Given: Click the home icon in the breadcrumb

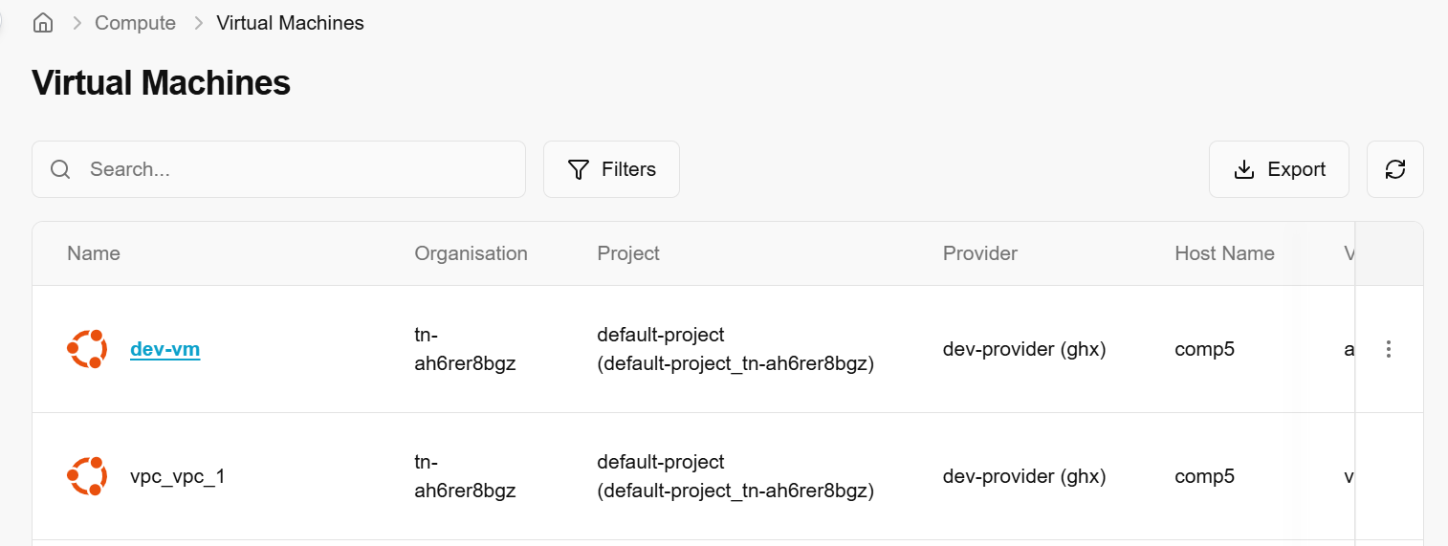Looking at the screenshot, I should pos(43,23).
